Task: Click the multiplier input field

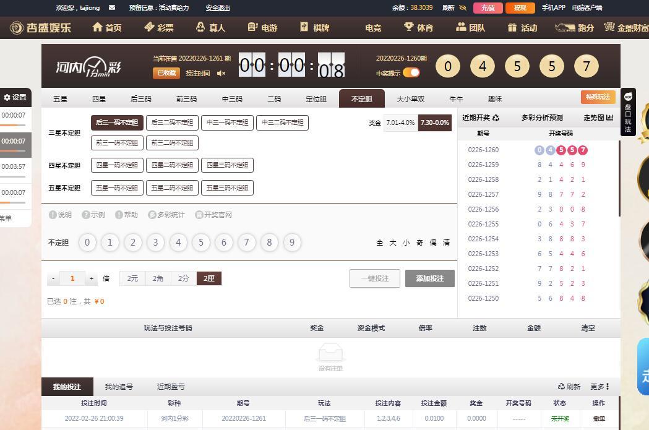Action: click(72, 278)
